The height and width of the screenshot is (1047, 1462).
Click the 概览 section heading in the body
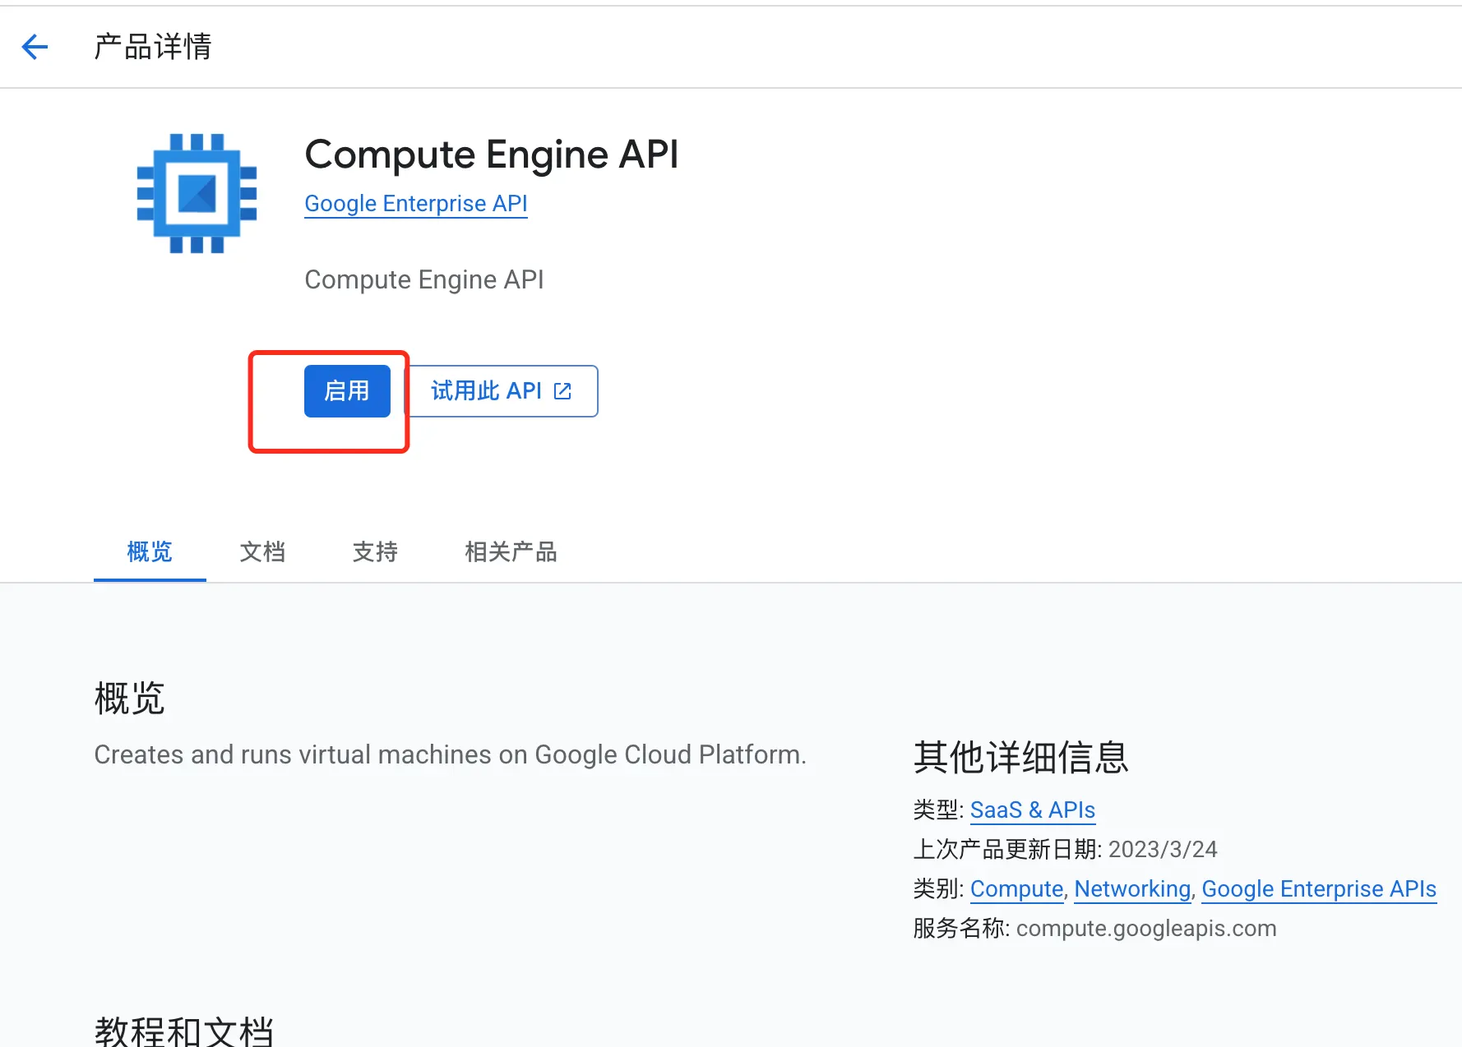click(x=129, y=698)
